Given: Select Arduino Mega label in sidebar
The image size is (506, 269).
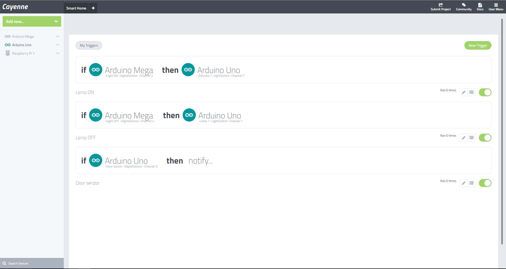Looking at the screenshot, I should coord(23,36).
